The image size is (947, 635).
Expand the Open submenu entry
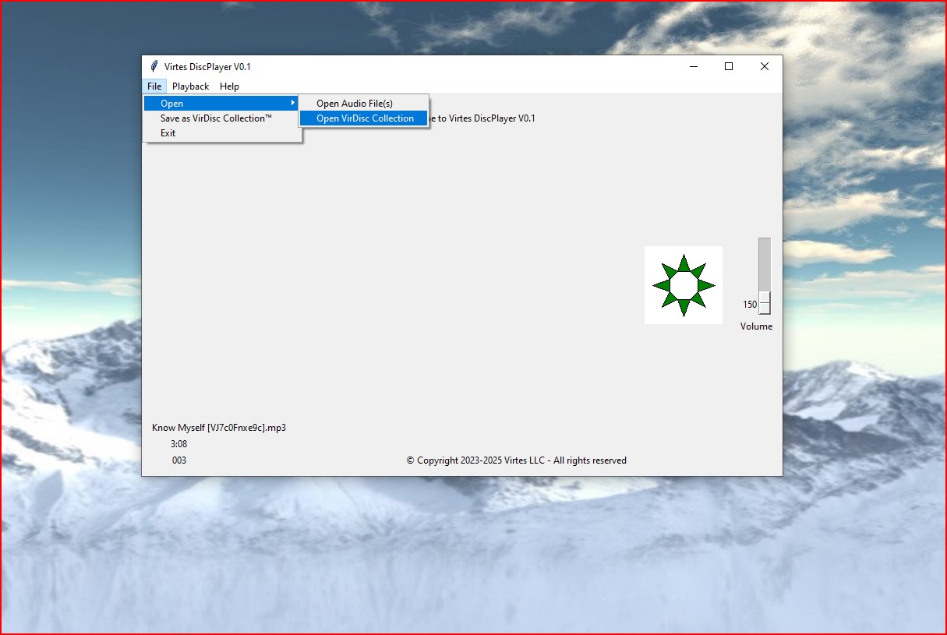(221, 104)
